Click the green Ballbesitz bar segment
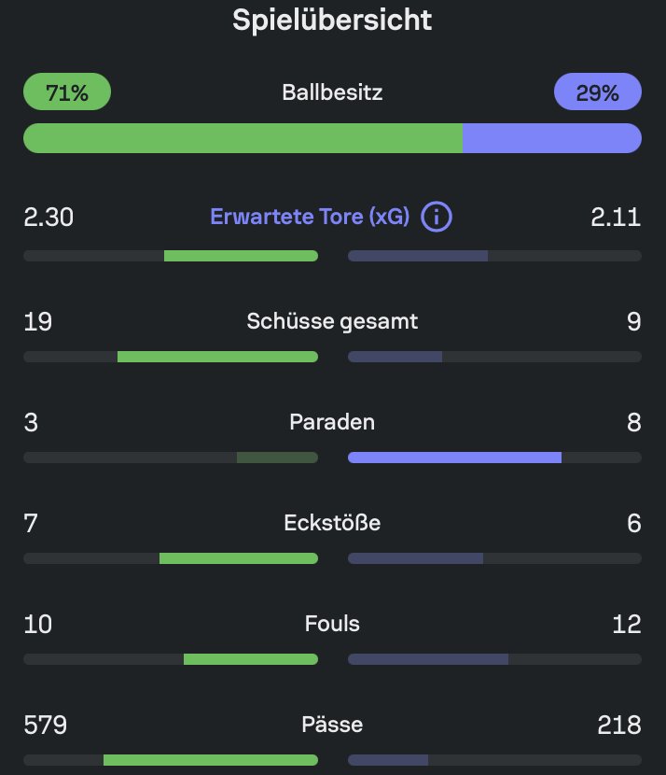Screen dimensions: 666x775 pos(243,138)
